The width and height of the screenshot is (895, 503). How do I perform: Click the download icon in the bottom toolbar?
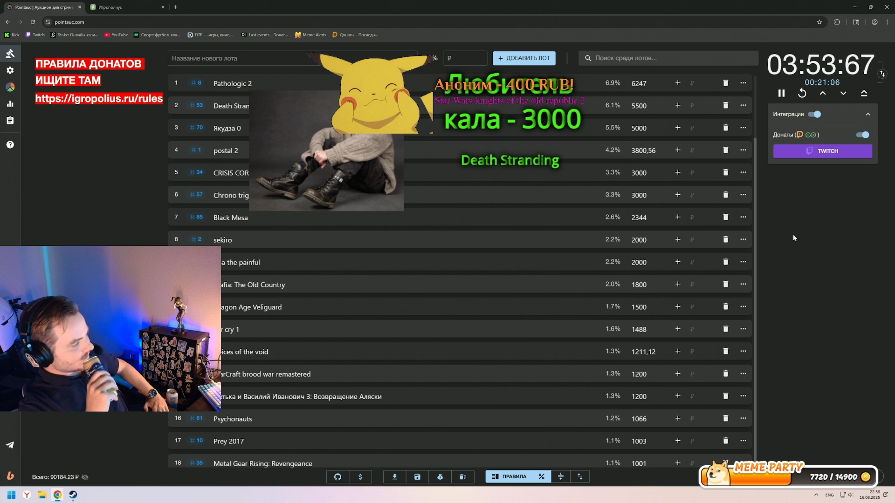(394, 476)
